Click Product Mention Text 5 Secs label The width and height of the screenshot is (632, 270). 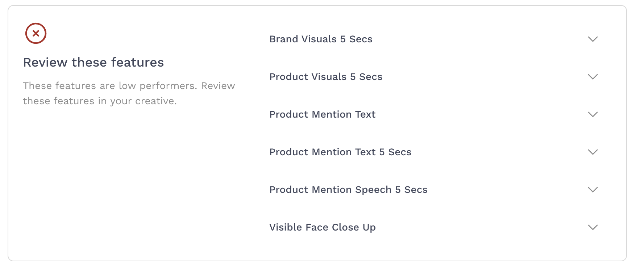(x=340, y=152)
